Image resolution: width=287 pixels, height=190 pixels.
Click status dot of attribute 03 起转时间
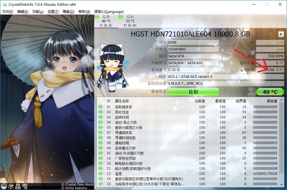pyautogui.click(x=100, y=117)
